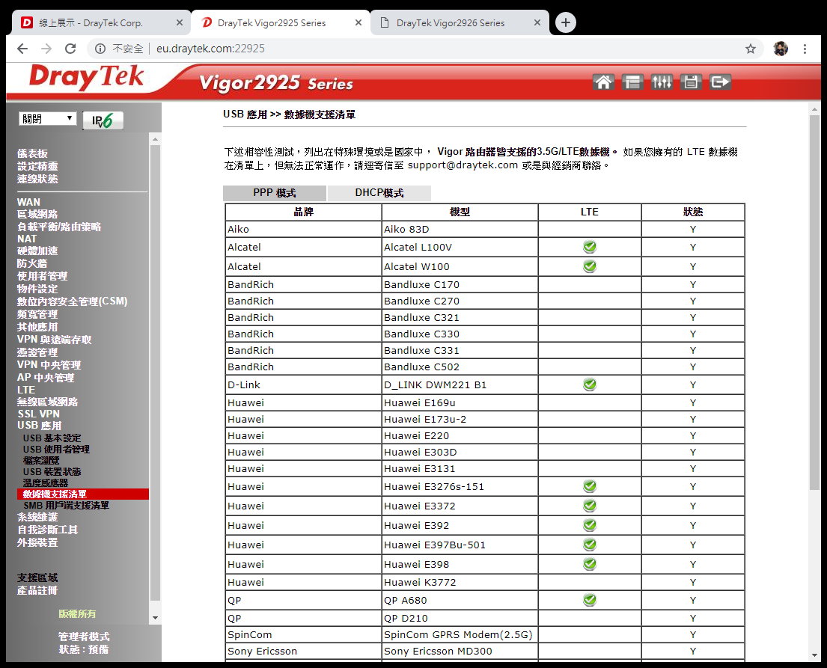Expand the WAN menu in sidebar
Image resolution: width=827 pixels, height=668 pixels.
point(28,202)
